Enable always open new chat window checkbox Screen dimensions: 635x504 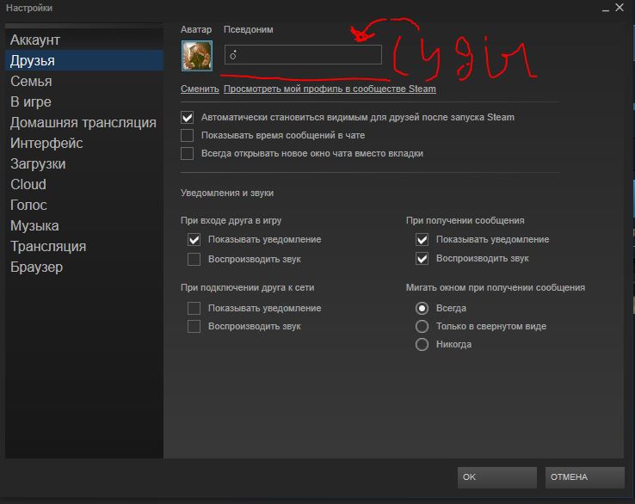(x=188, y=153)
